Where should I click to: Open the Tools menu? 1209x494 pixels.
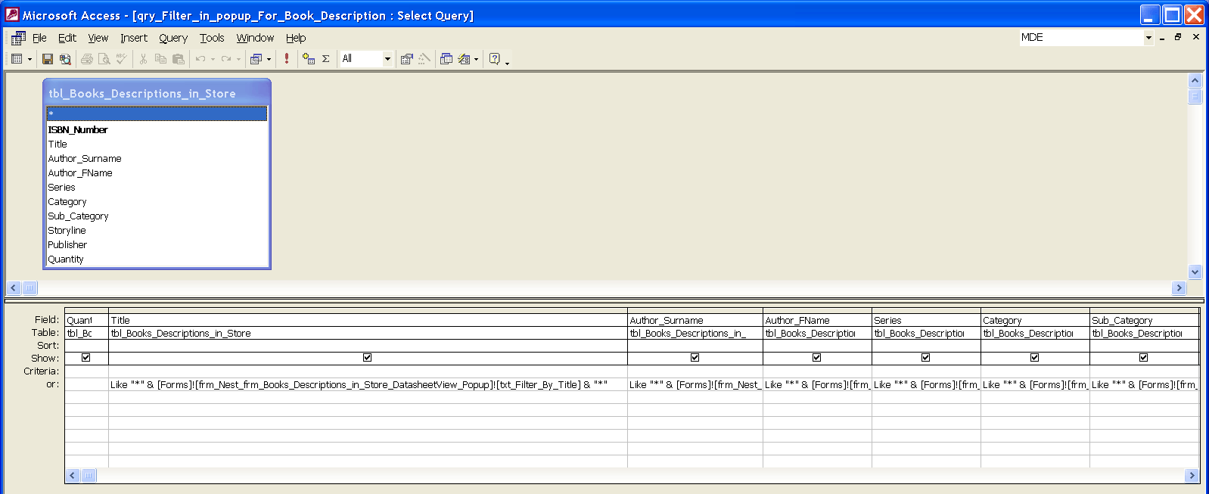(212, 38)
